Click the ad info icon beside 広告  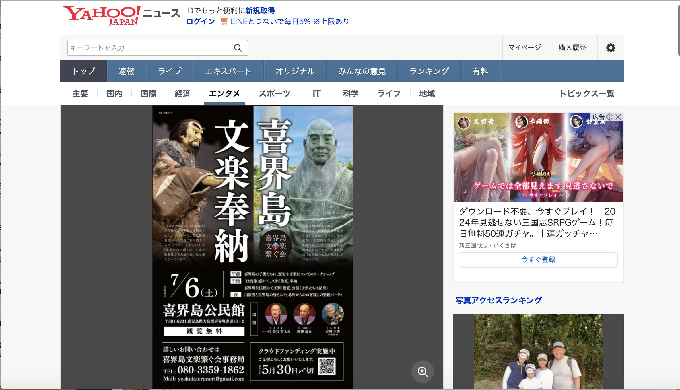(x=609, y=117)
